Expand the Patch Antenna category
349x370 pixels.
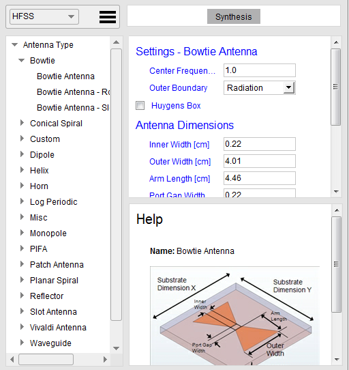(x=22, y=264)
